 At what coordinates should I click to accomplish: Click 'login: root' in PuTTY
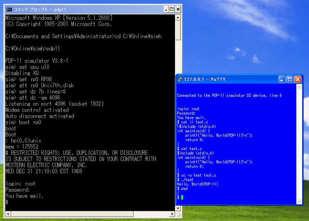188,109
